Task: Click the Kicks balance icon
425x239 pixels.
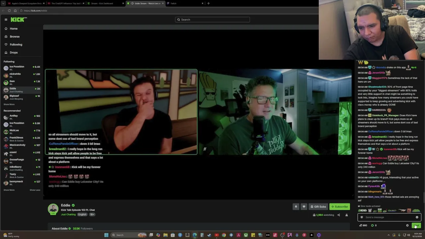Action: tap(373, 225)
